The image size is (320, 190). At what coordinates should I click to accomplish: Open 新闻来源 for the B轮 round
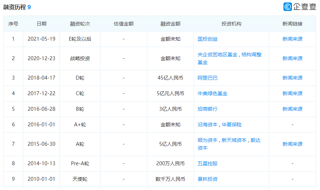click(x=292, y=109)
